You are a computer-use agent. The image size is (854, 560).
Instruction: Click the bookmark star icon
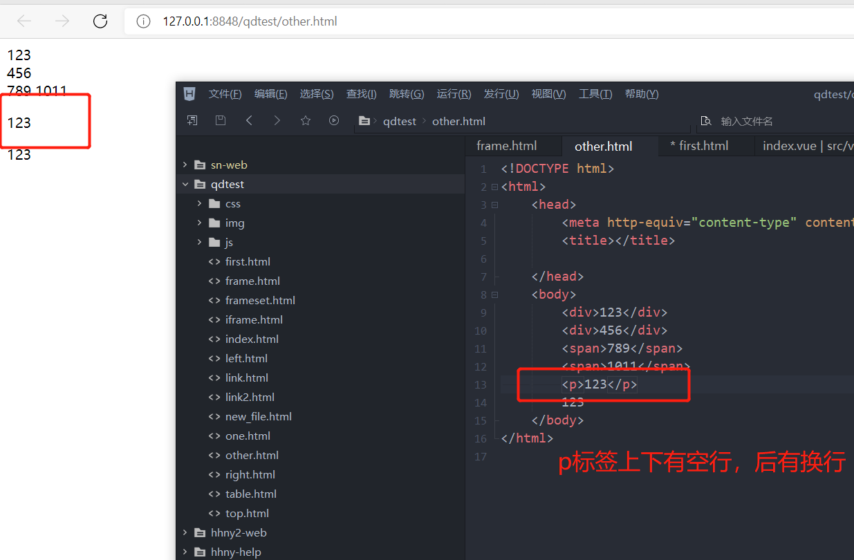pyautogui.click(x=306, y=120)
